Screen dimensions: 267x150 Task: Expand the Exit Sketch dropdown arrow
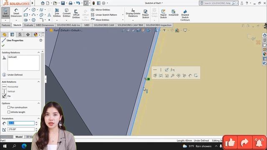click(x=5, y=20)
